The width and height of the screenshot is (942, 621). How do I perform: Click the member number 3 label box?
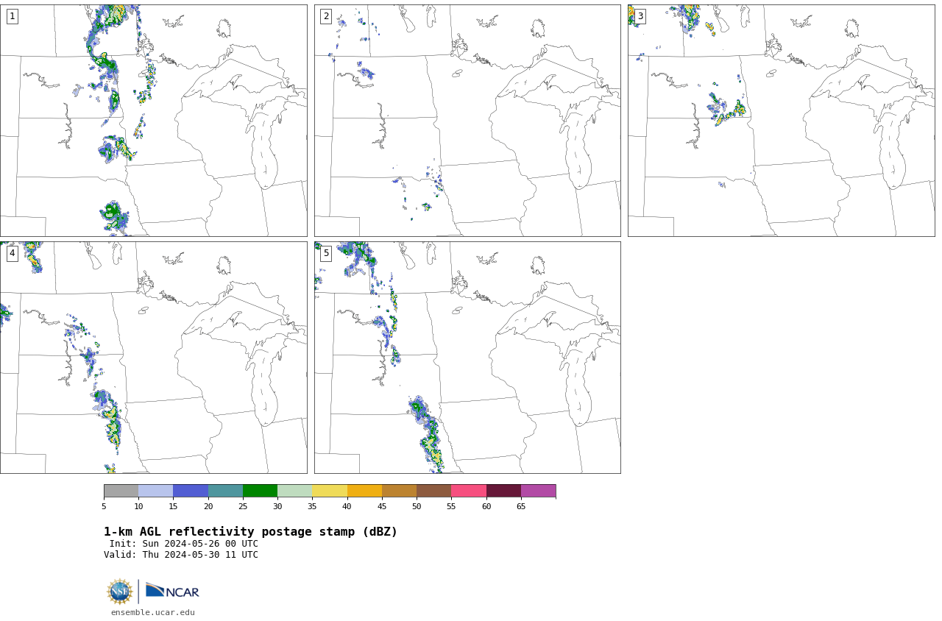(640, 16)
